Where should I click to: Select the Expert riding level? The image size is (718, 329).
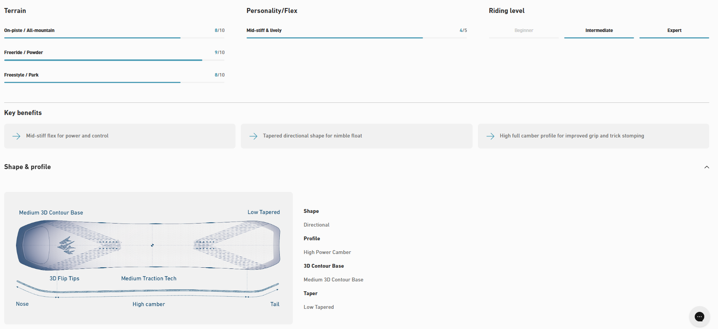[x=674, y=30]
